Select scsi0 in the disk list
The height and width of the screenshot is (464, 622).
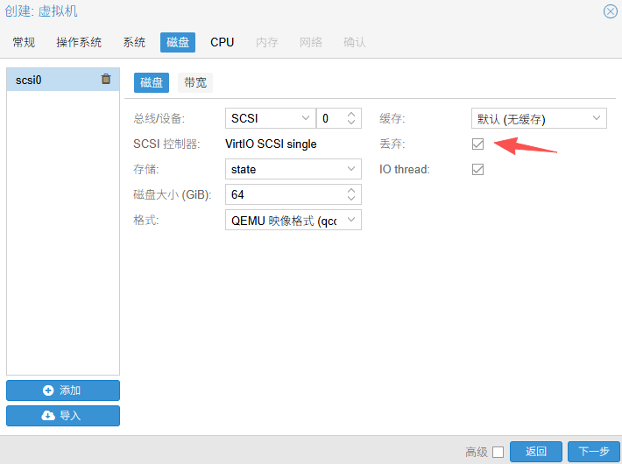pyautogui.click(x=53, y=80)
